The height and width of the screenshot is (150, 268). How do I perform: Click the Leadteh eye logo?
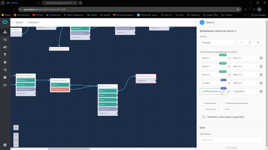tap(5, 22)
